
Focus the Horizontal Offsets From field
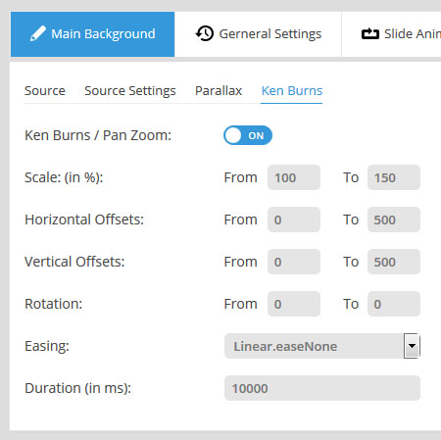coord(294,220)
